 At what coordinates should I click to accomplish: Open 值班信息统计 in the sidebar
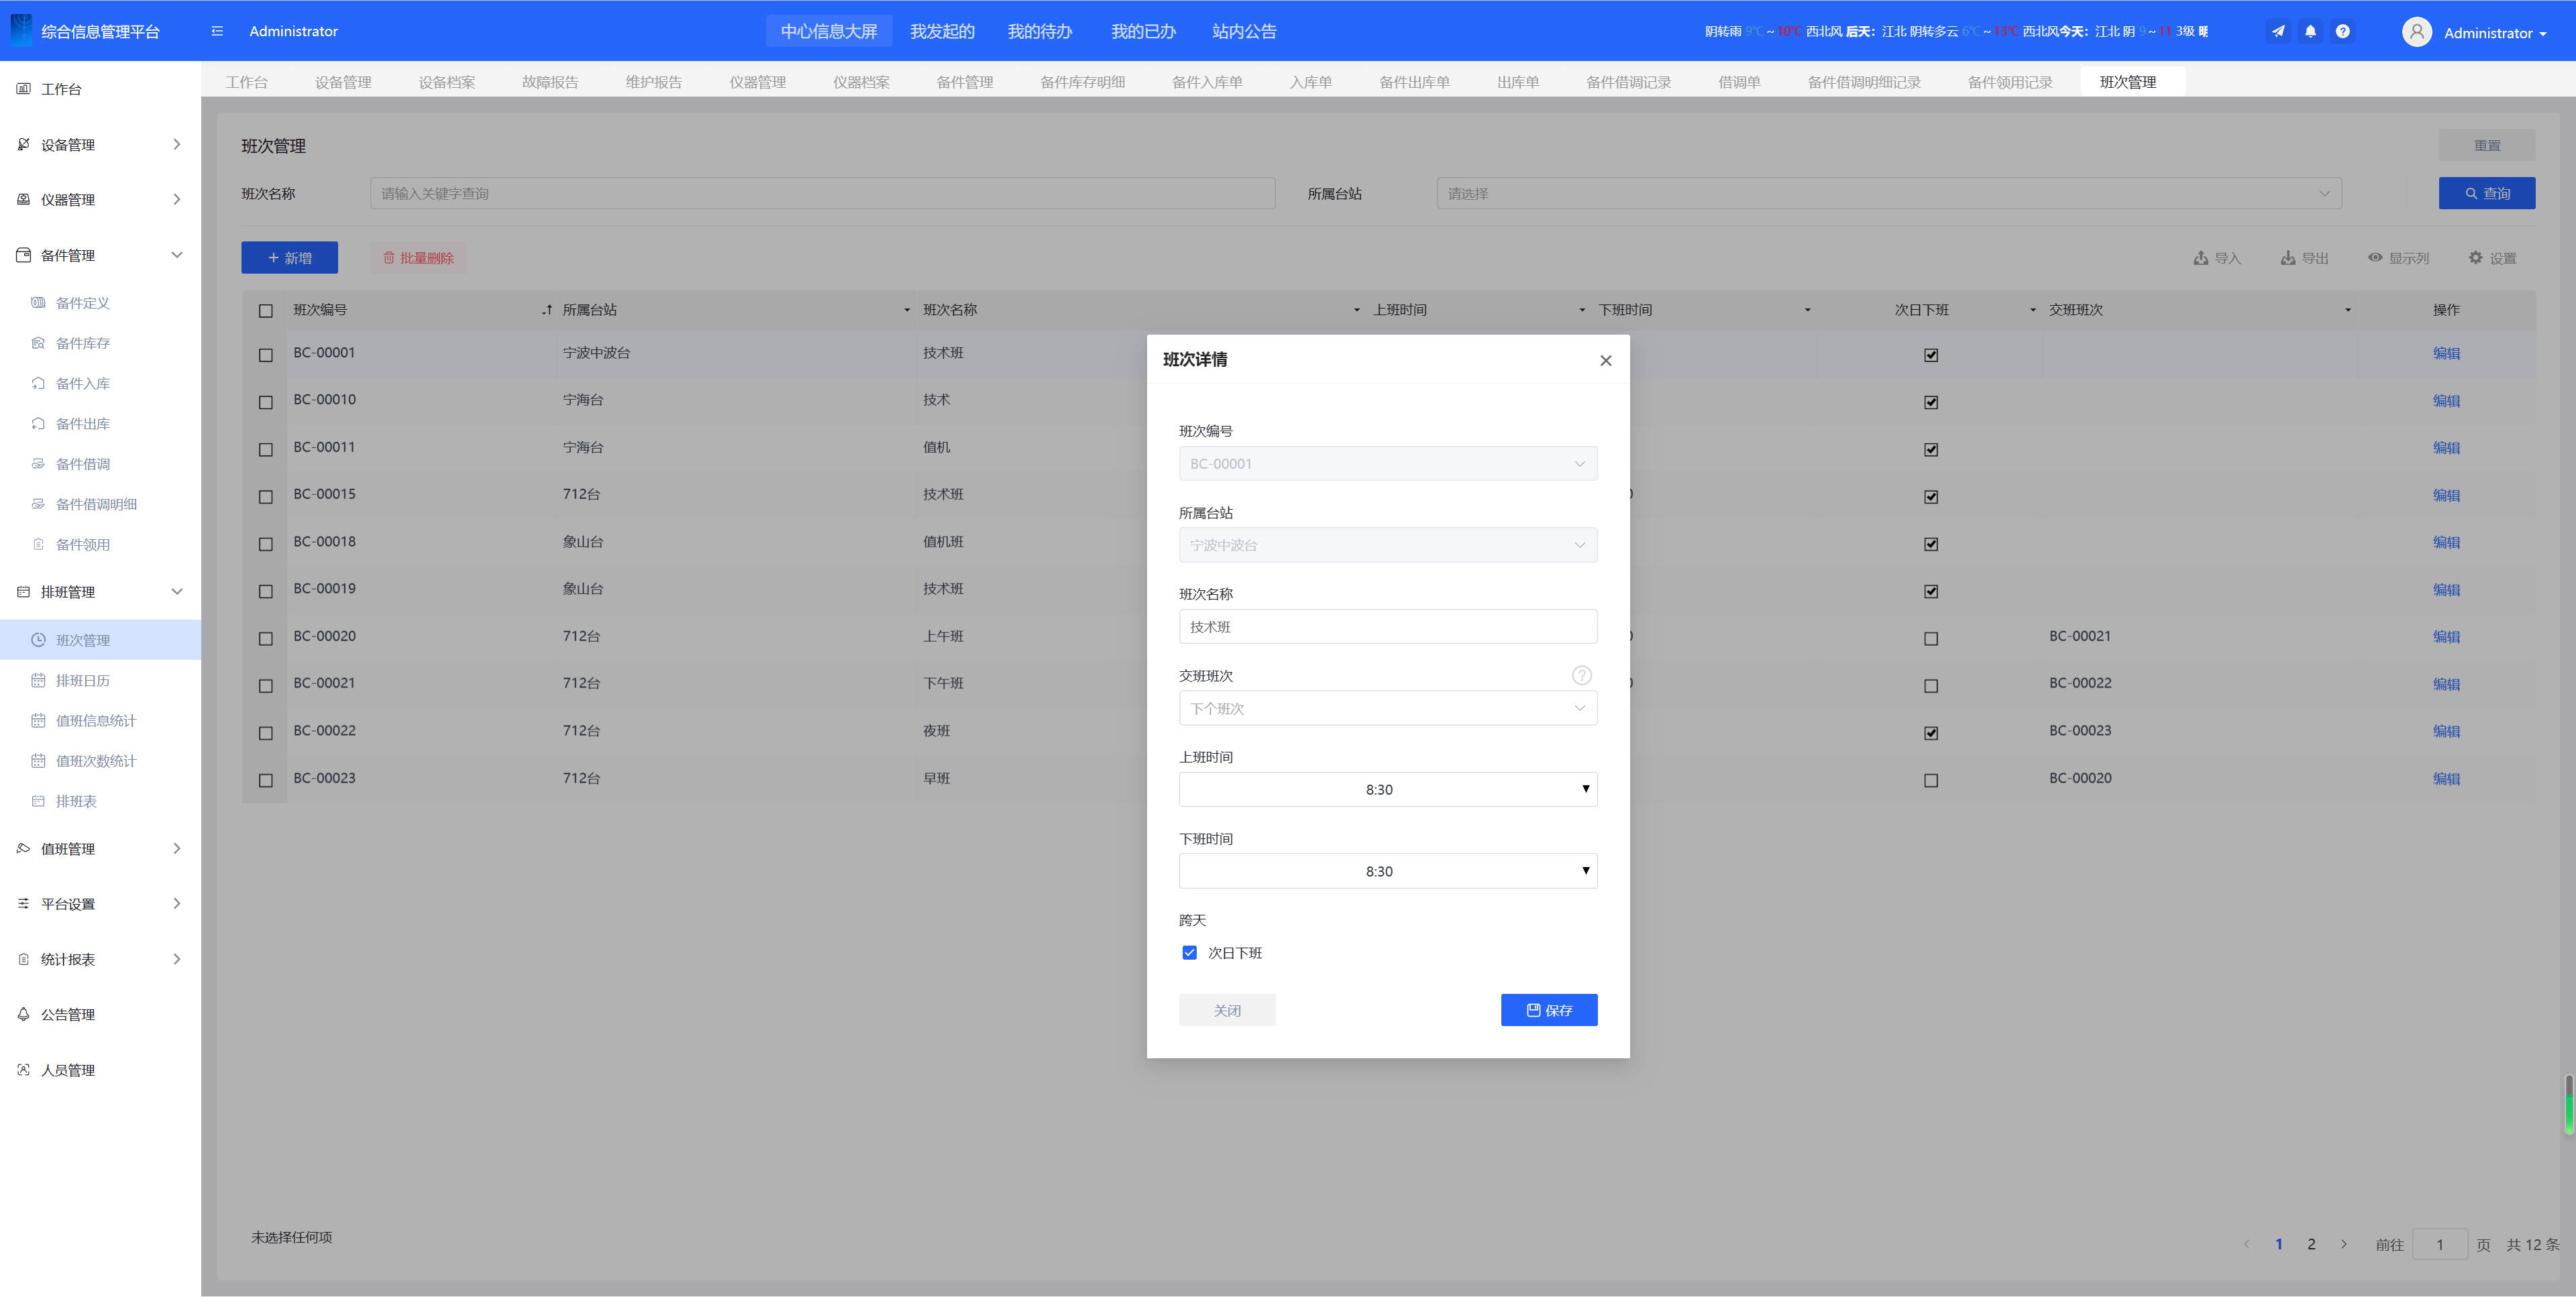click(x=96, y=720)
